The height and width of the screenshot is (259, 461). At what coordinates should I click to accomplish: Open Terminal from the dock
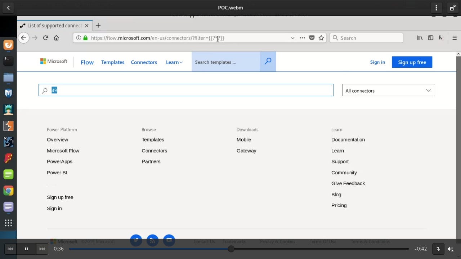click(x=8, y=61)
